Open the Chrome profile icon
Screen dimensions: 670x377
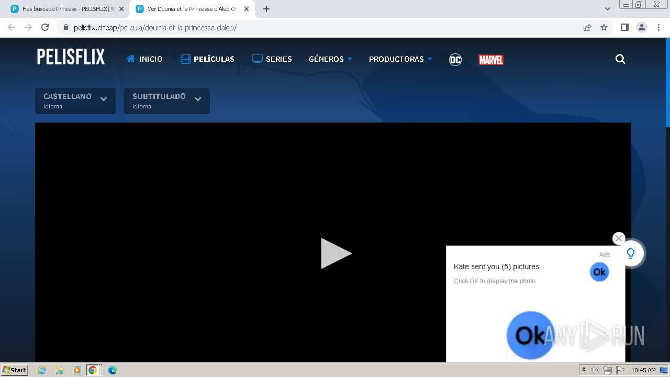[x=642, y=27]
